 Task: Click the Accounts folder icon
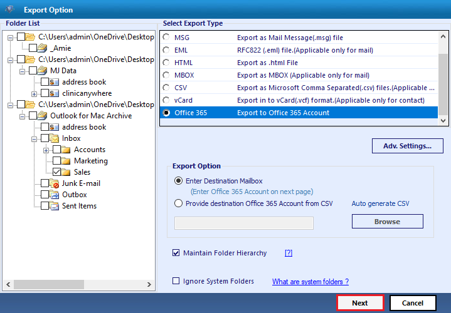coord(66,150)
